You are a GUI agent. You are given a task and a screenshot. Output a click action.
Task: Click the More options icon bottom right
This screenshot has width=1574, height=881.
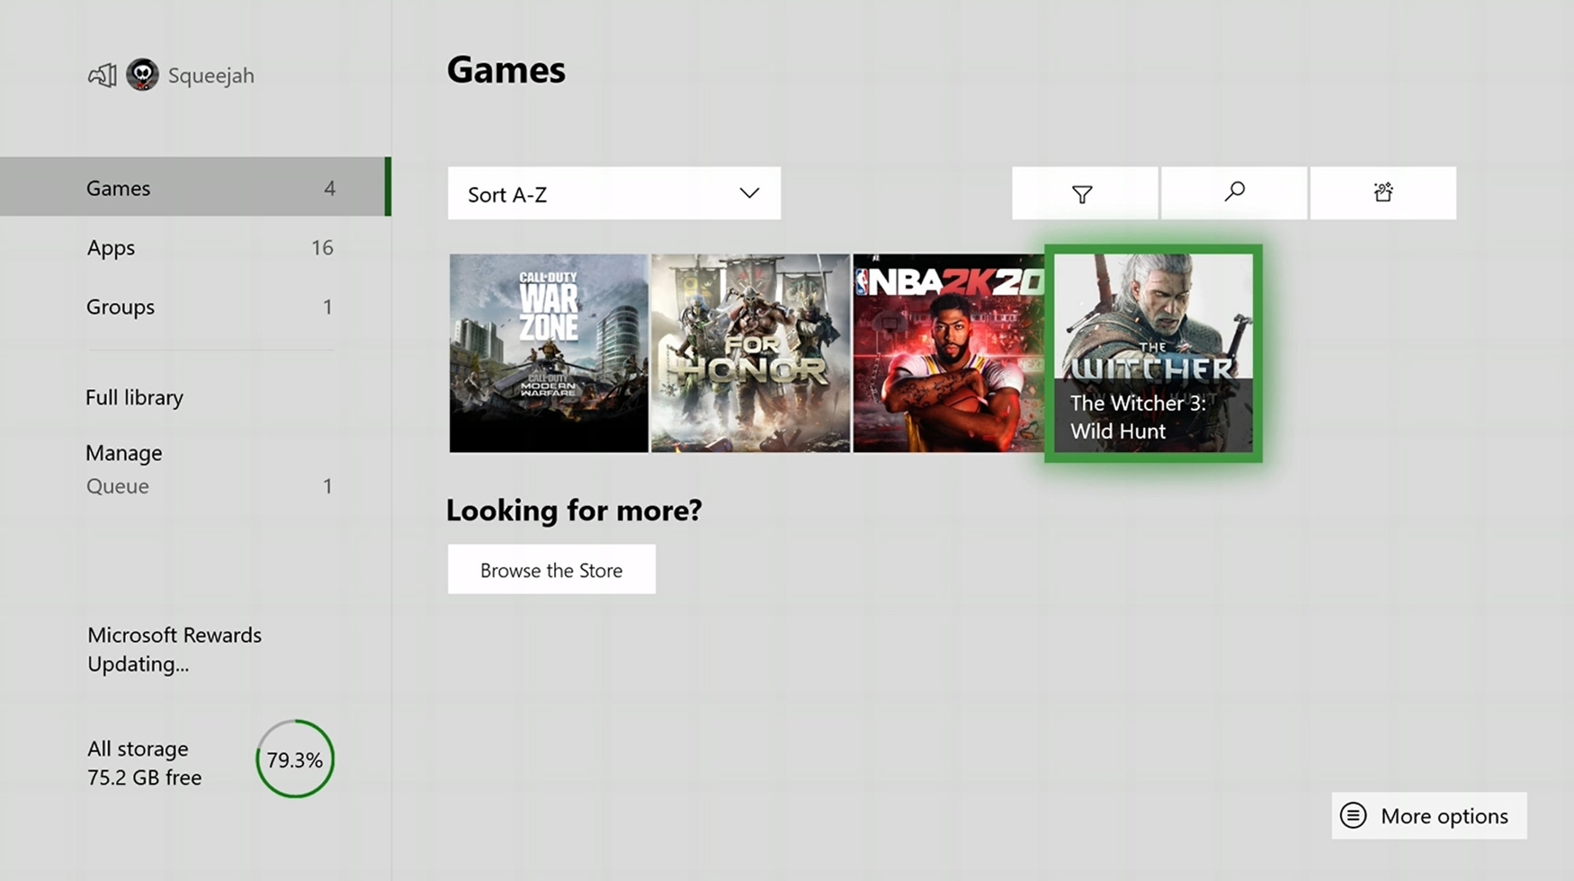pos(1351,815)
